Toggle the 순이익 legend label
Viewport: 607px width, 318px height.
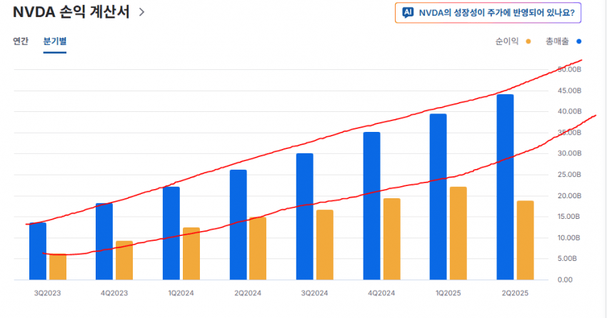click(506, 41)
